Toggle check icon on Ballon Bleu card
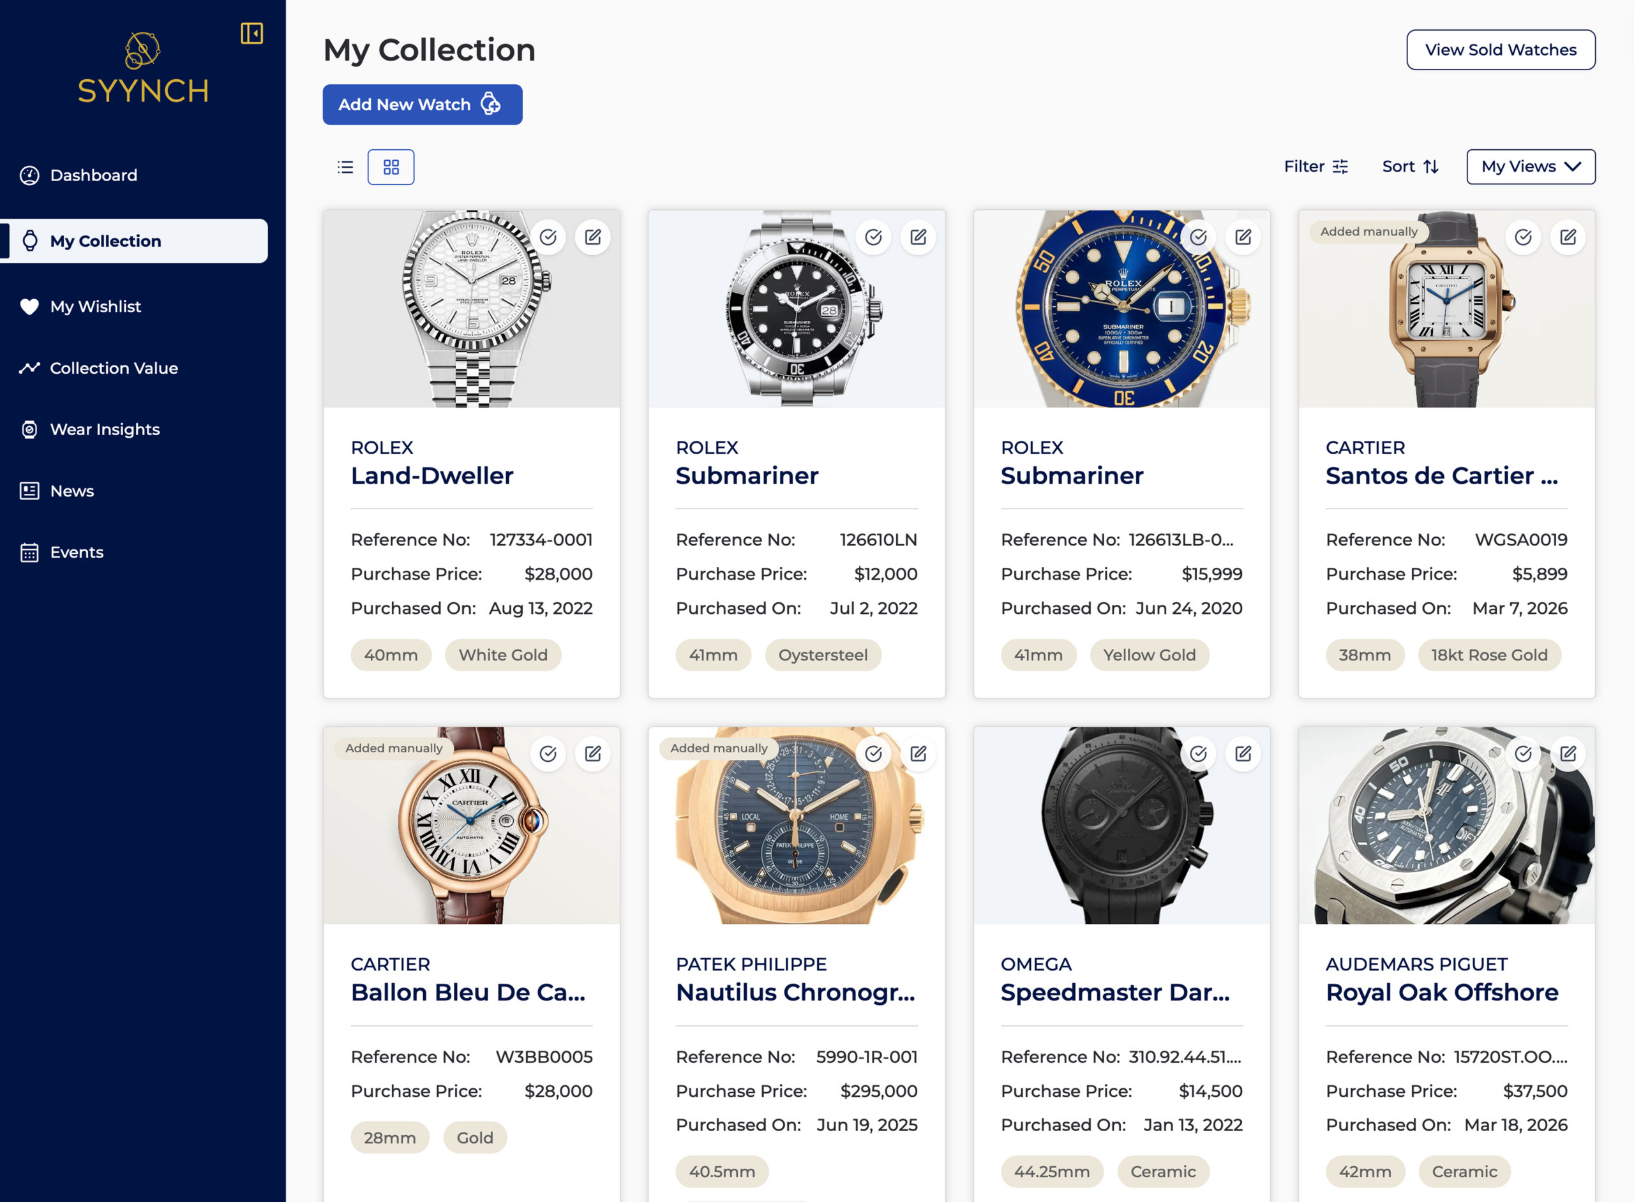Viewport: 1634px width, 1202px height. click(548, 753)
